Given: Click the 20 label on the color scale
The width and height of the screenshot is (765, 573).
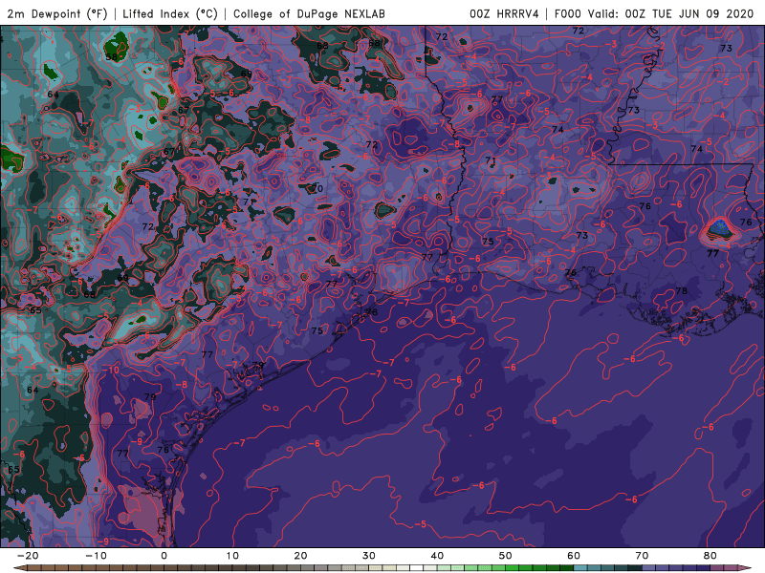Looking at the screenshot, I should (x=300, y=556).
